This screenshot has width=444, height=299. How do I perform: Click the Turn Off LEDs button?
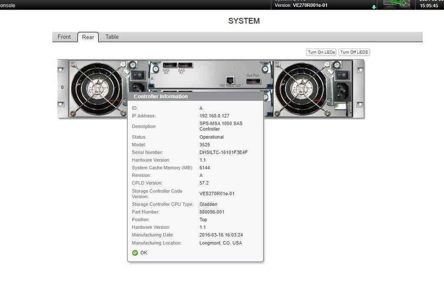[x=354, y=52]
